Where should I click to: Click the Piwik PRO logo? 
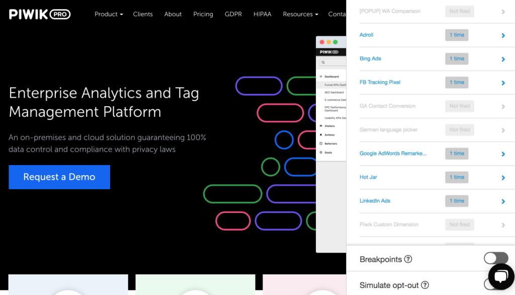click(x=40, y=14)
